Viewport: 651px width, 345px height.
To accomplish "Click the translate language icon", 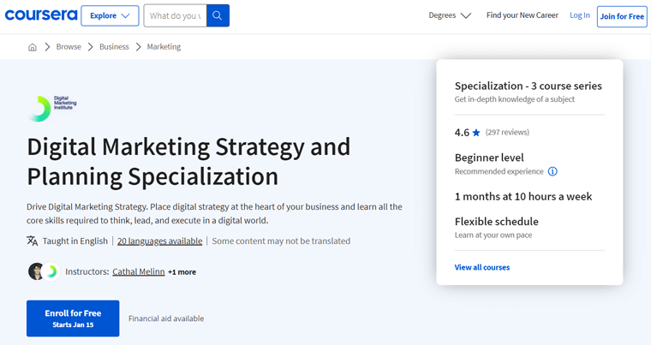I will coord(33,241).
